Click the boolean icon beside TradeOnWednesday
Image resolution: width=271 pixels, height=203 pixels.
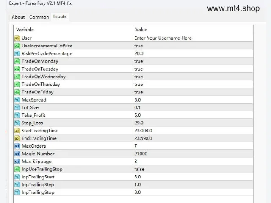pos(17,77)
